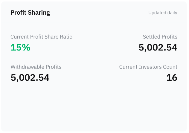
Task: Select the "Current Profit Share Ratio" label
Action: (41, 37)
